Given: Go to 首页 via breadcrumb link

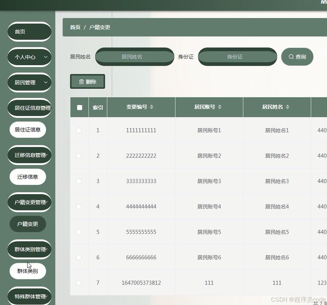Looking at the screenshot, I should coord(75,27).
